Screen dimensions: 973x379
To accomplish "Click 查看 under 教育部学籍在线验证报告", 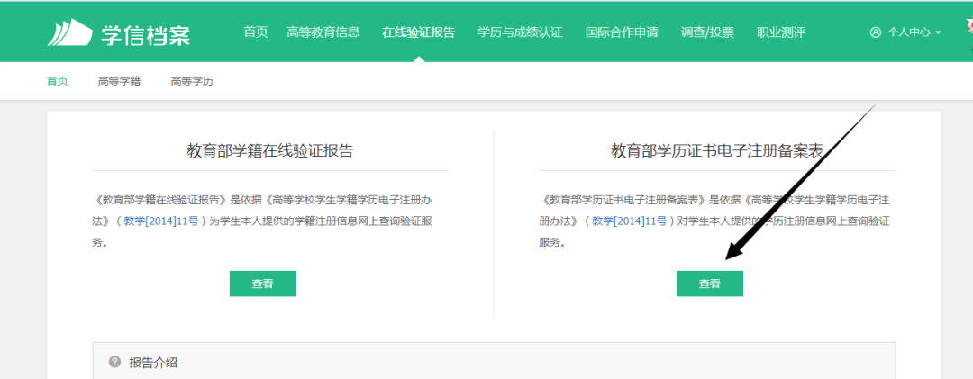I will 263,284.
